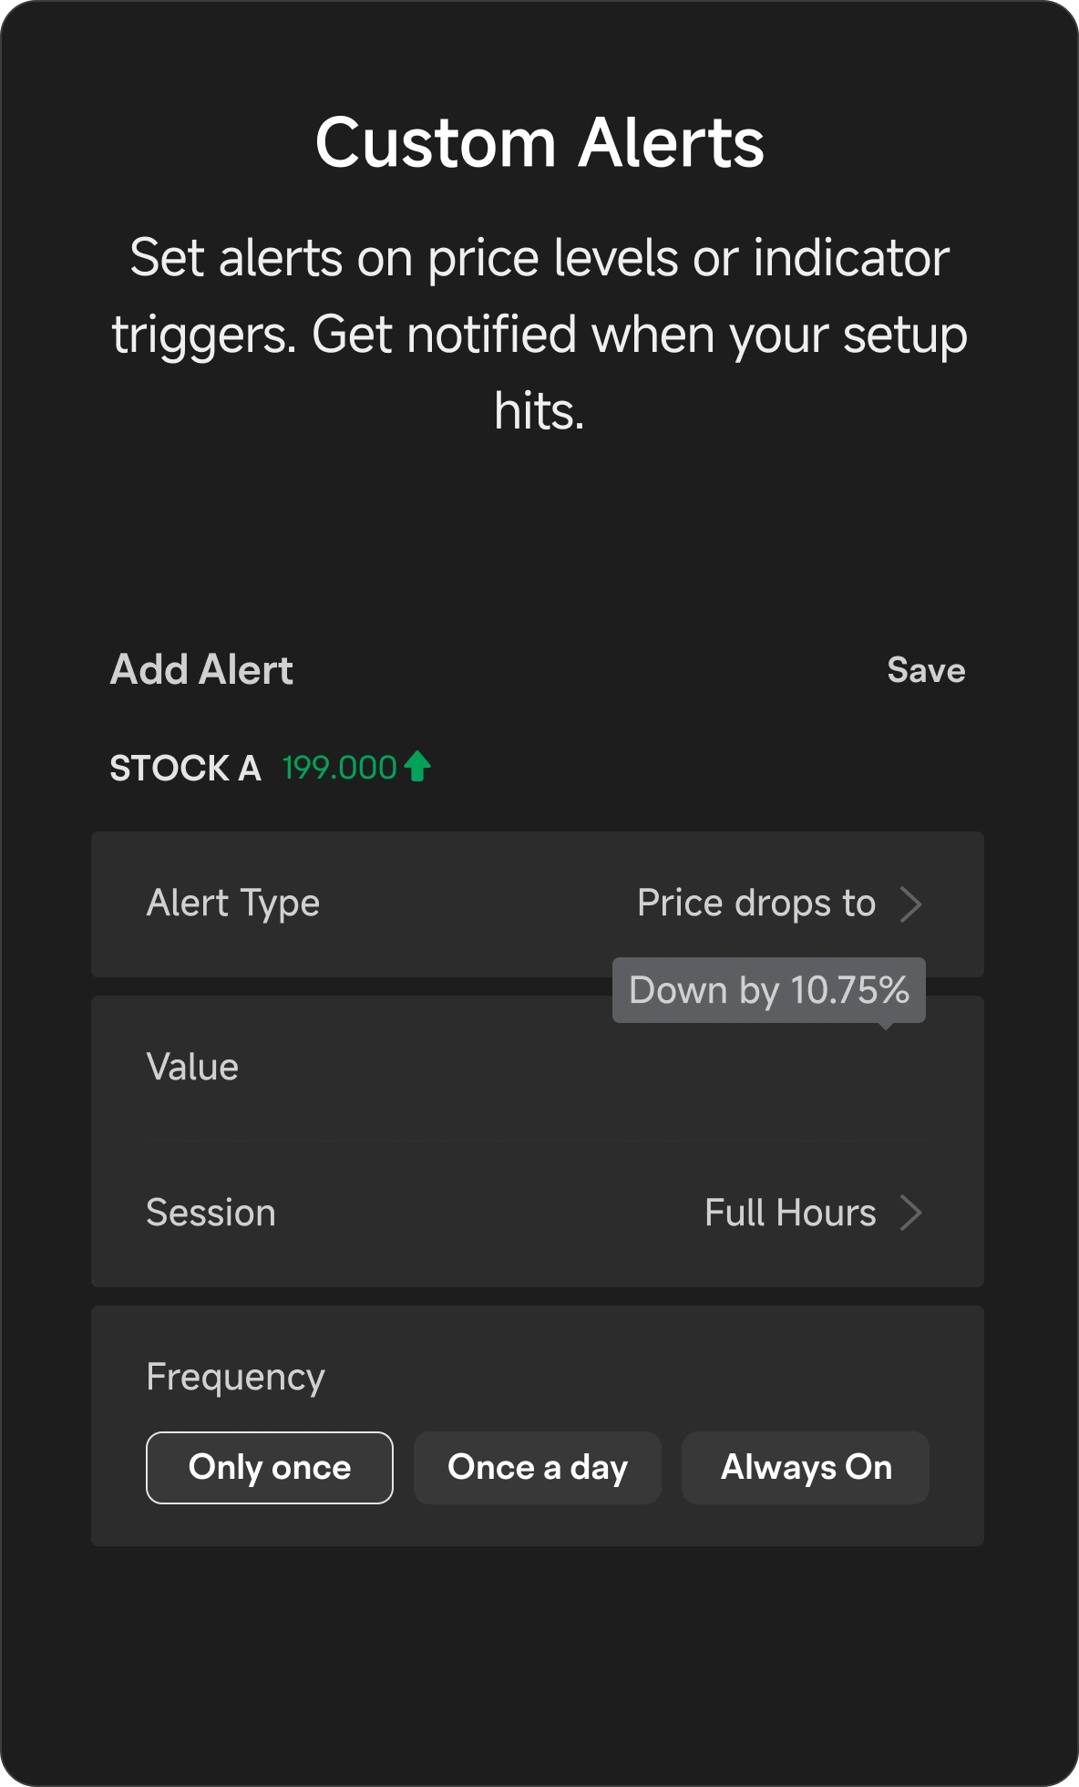Click the Session row label
This screenshot has height=1787, width=1079.
(211, 1214)
